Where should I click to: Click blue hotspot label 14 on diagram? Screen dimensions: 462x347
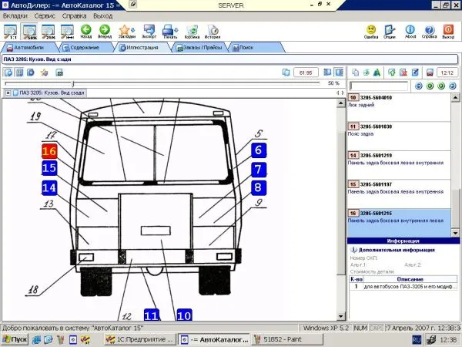click(49, 187)
